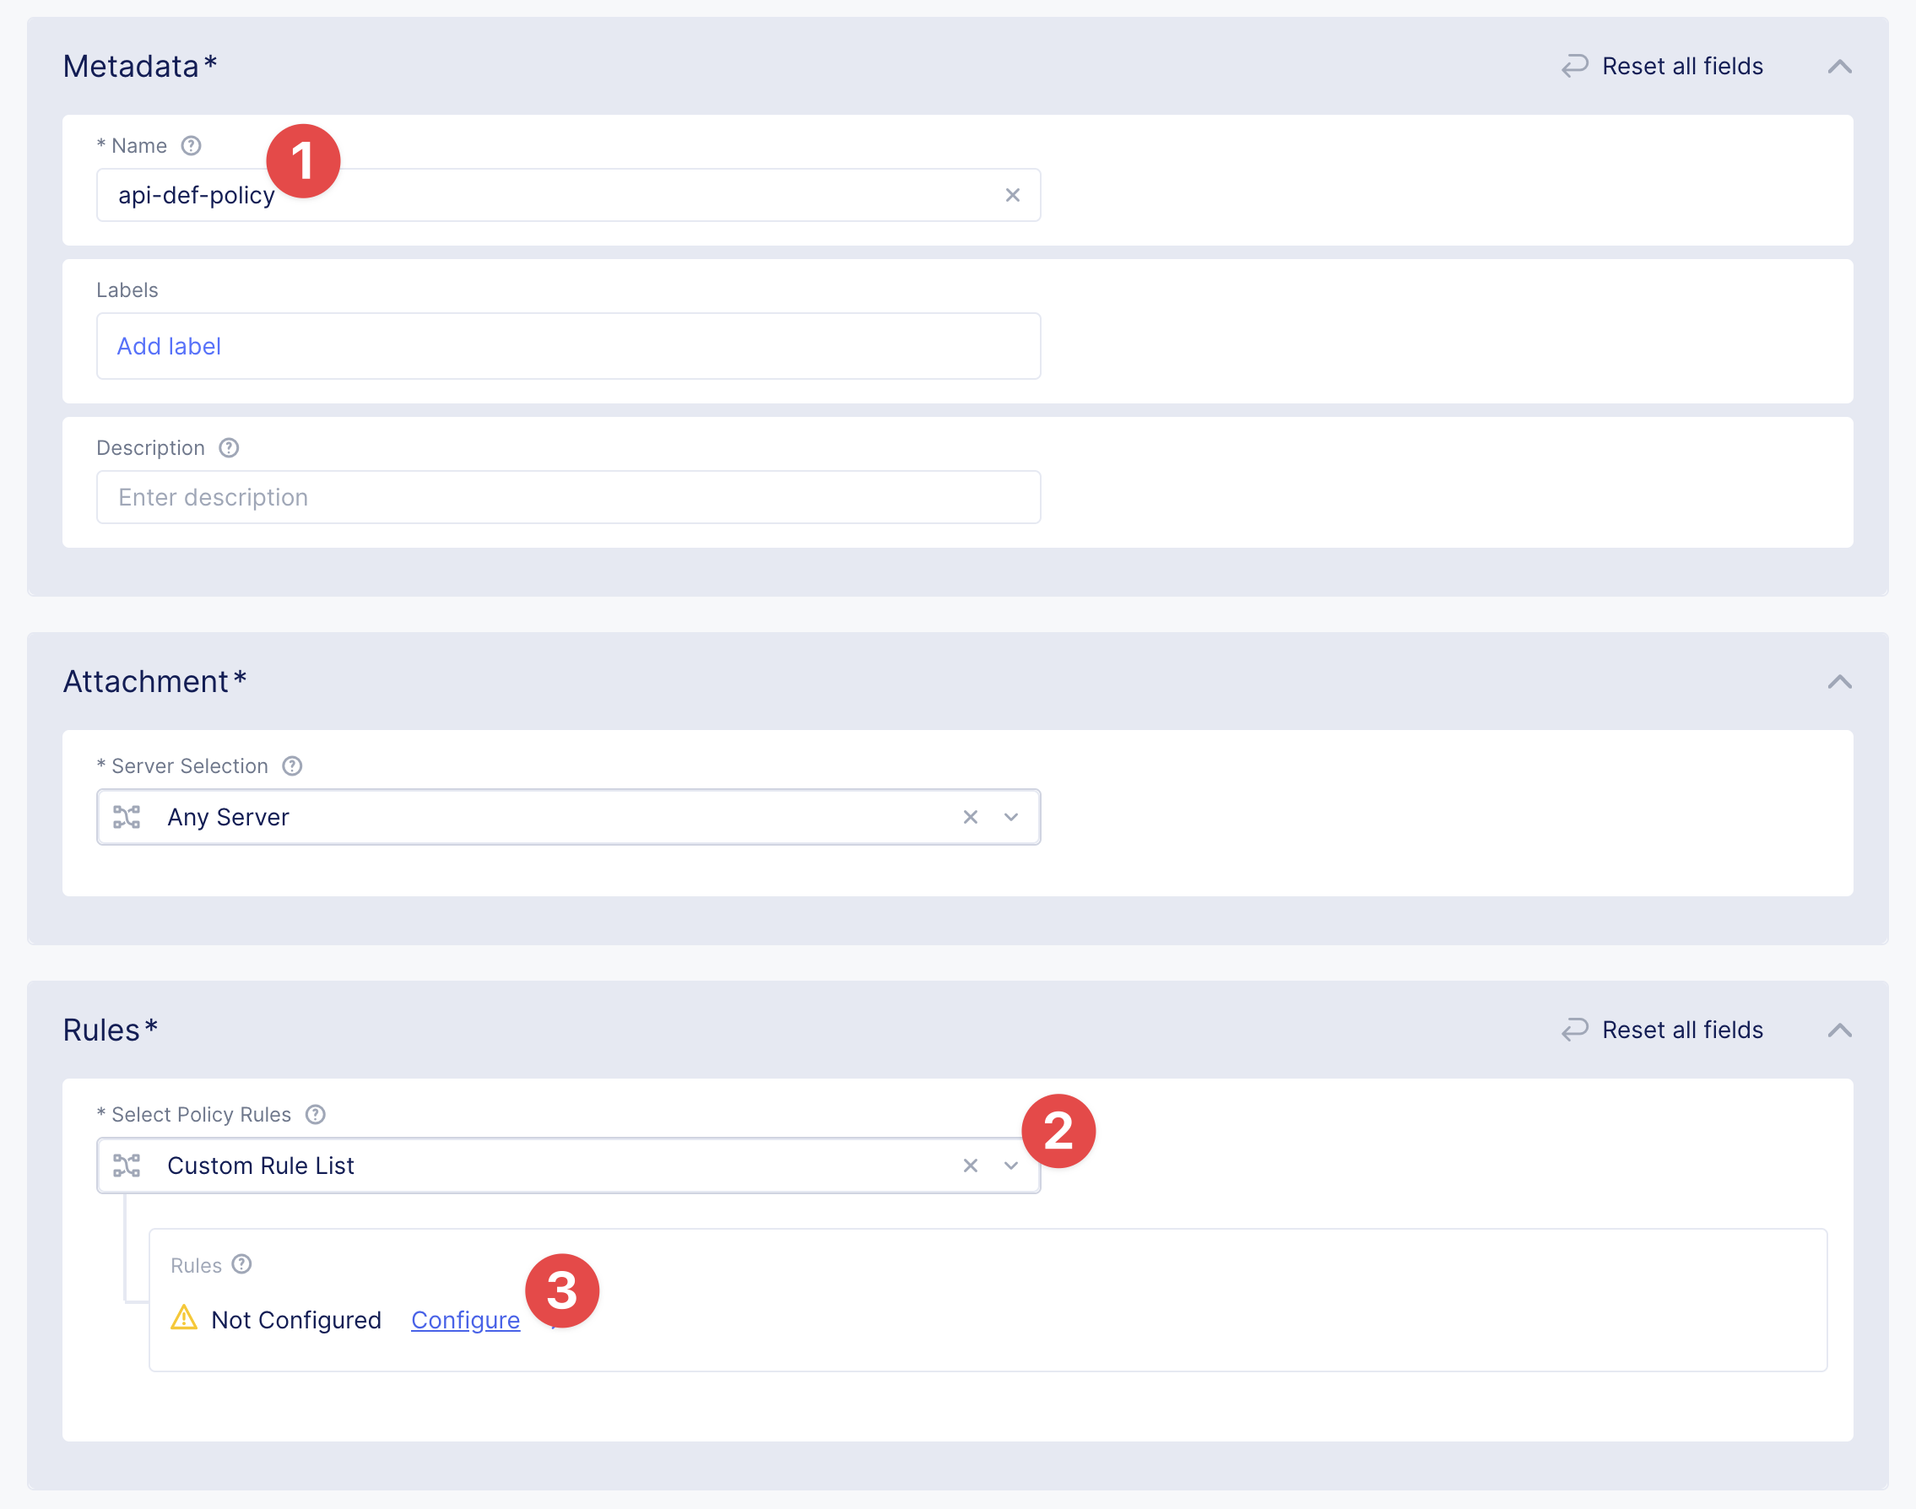Click the help icon next to Rules label
The image size is (1916, 1509).
(x=242, y=1264)
